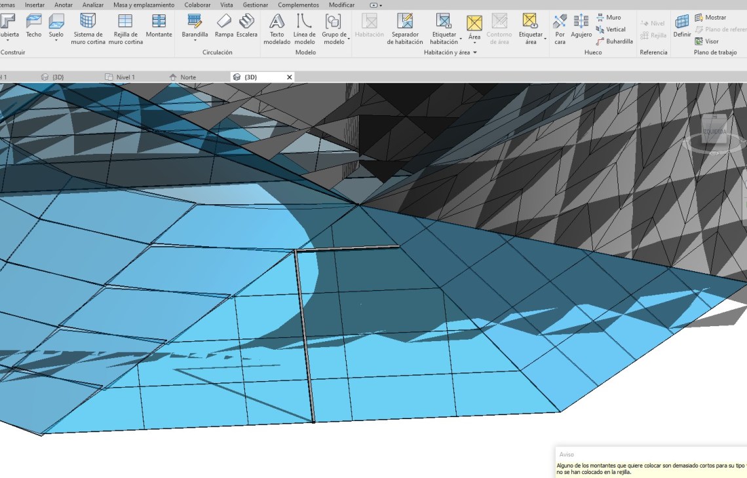Open the Barandilla dropdown
This screenshot has height=478, width=747.
click(195, 41)
